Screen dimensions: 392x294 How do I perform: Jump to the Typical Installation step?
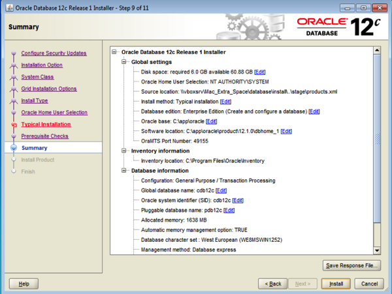(46, 124)
